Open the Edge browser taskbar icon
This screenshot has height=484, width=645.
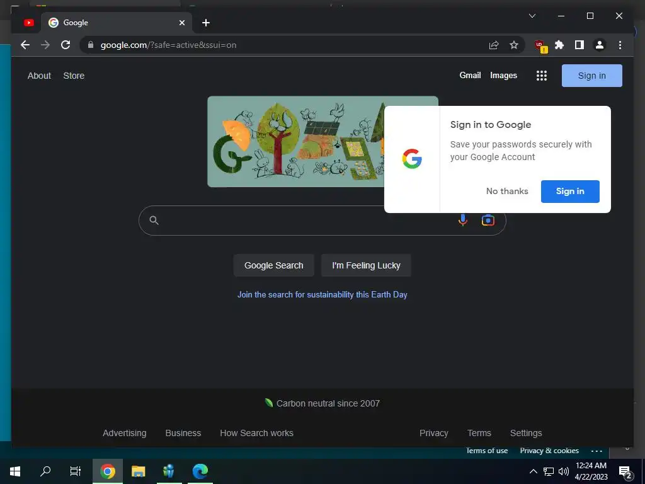[x=200, y=471]
